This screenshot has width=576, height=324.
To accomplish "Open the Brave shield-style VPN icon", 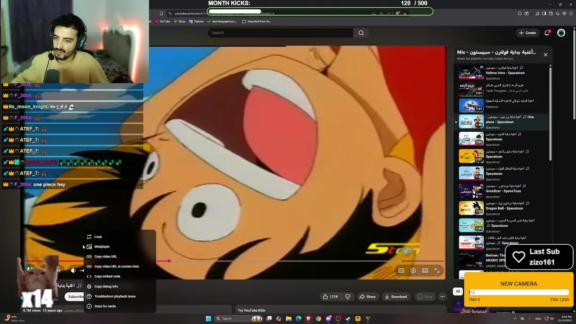I will [564, 13].
